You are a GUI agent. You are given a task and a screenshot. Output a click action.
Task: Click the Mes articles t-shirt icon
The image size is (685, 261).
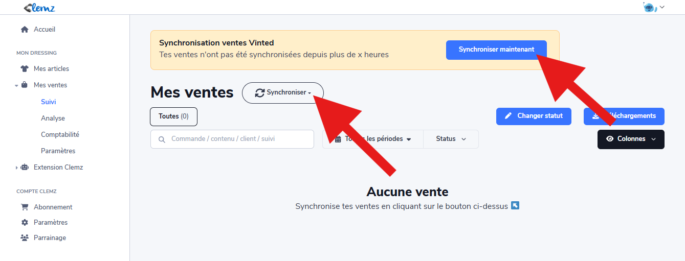coord(25,69)
